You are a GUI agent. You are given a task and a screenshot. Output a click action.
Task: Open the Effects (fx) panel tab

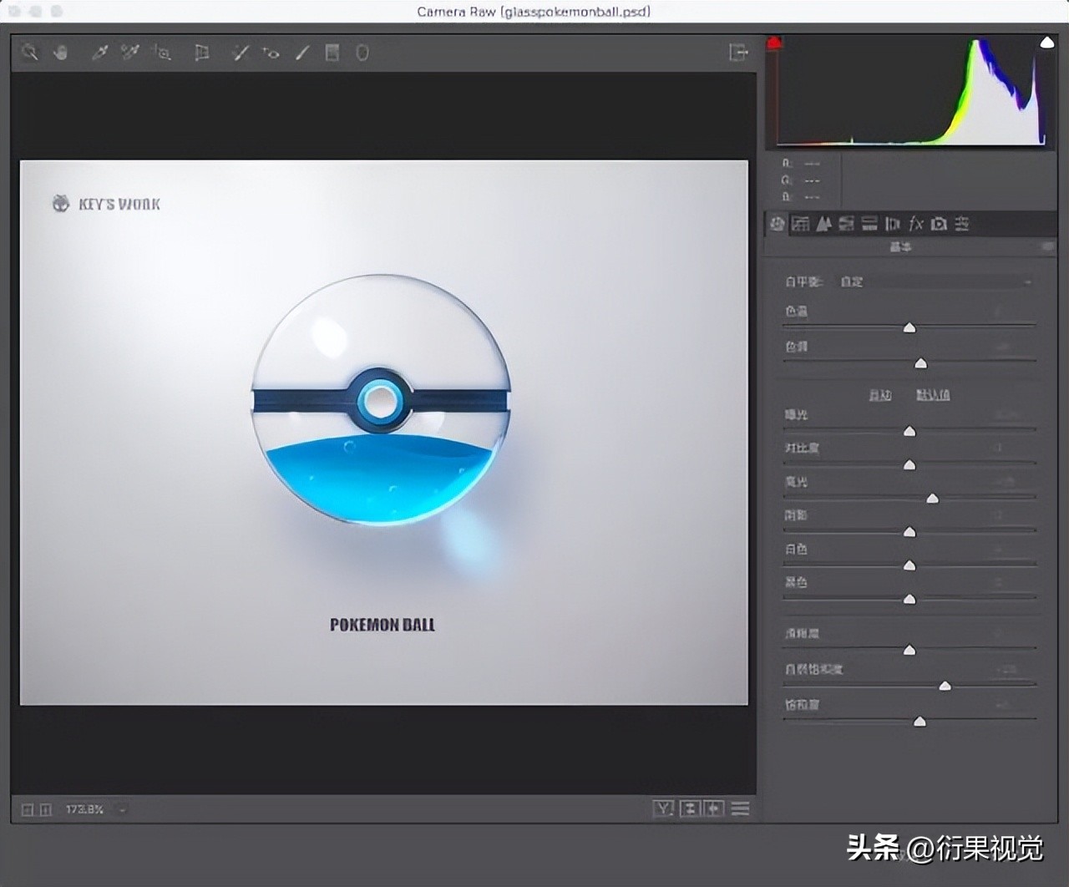pos(916,224)
